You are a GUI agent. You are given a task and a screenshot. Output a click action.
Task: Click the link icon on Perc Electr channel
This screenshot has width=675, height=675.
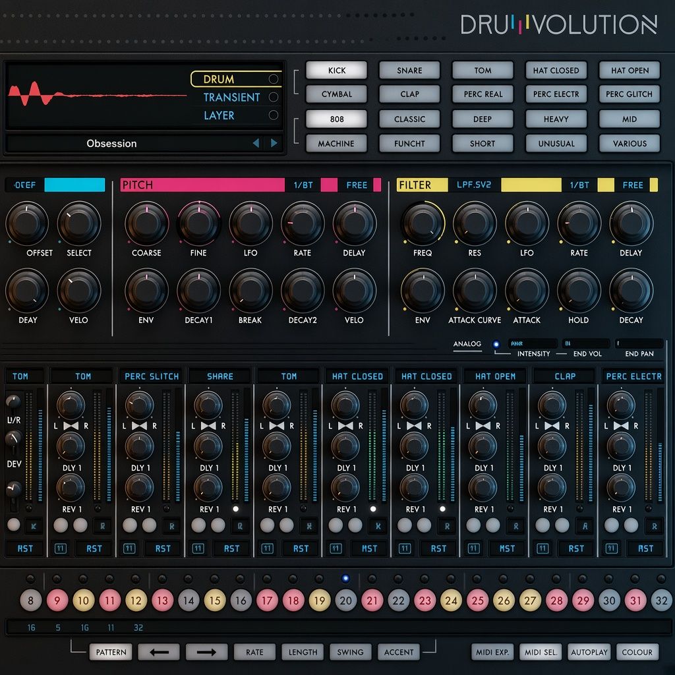(x=612, y=548)
